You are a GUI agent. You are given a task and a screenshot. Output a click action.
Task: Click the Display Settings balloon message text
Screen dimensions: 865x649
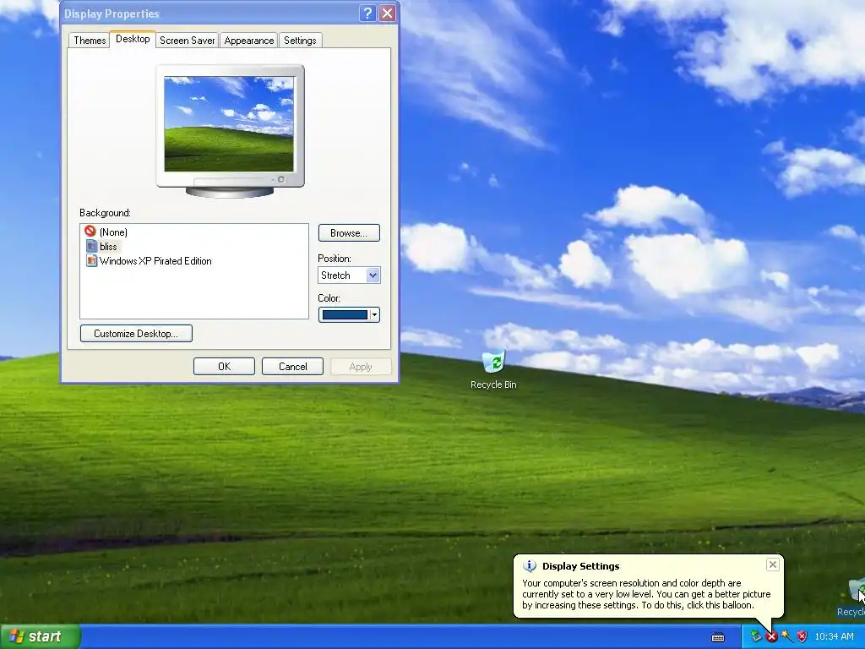(x=646, y=594)
